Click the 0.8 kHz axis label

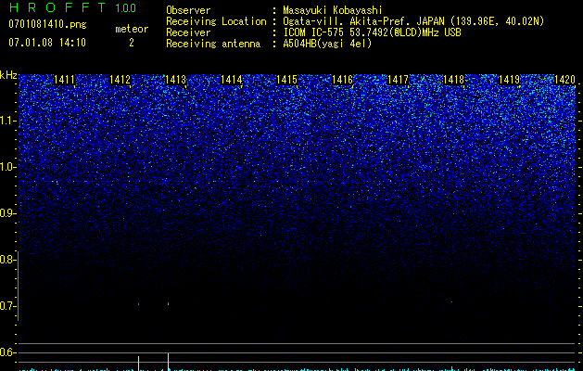click(6, 260)
